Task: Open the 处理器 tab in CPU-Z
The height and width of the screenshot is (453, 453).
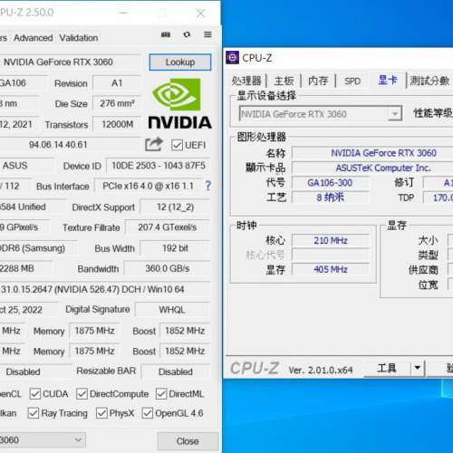Action: 246,81
